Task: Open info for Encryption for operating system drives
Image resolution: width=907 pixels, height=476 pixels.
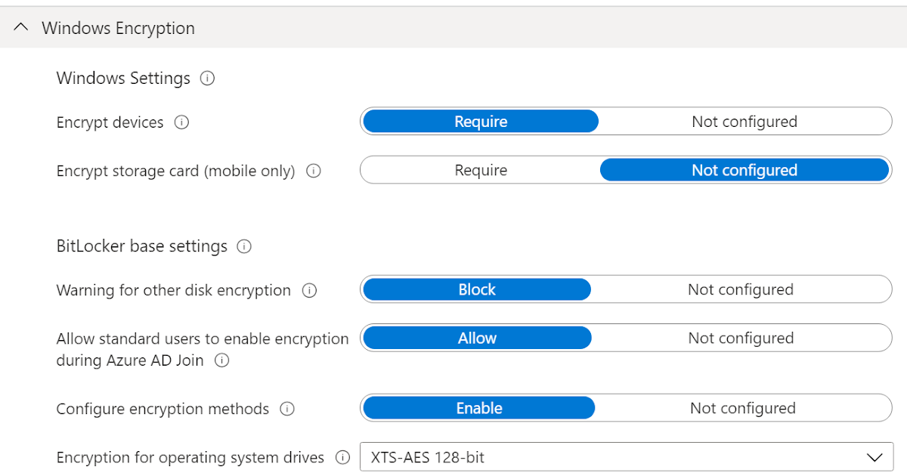Action: [343, 457]
